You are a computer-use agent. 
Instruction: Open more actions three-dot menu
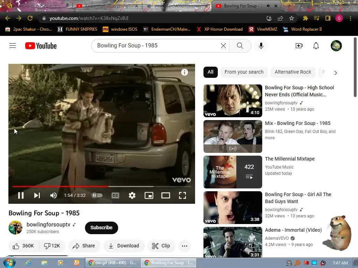coord(185,246)
